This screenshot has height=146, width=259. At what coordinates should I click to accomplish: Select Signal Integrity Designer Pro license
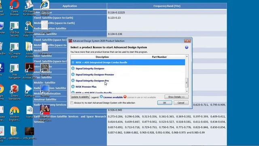click(x=128, y=81)
